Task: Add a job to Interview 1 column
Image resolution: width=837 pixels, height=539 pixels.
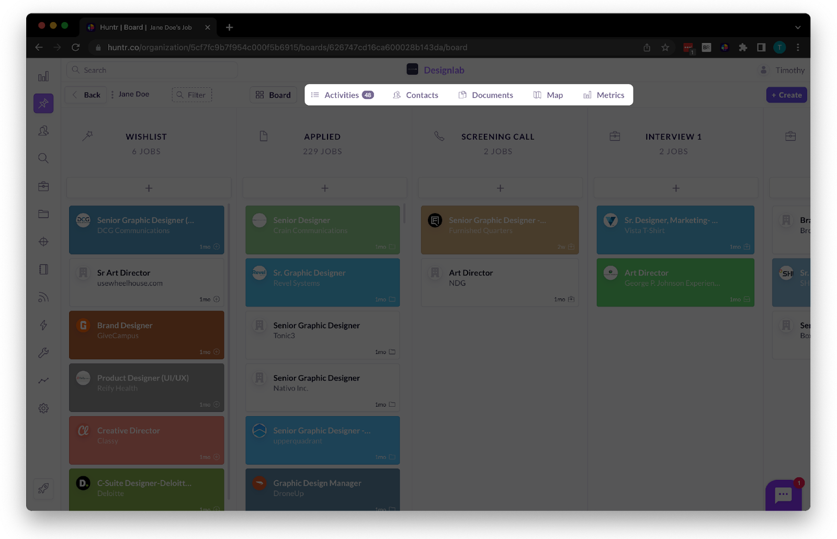Action: coord(676,188)
